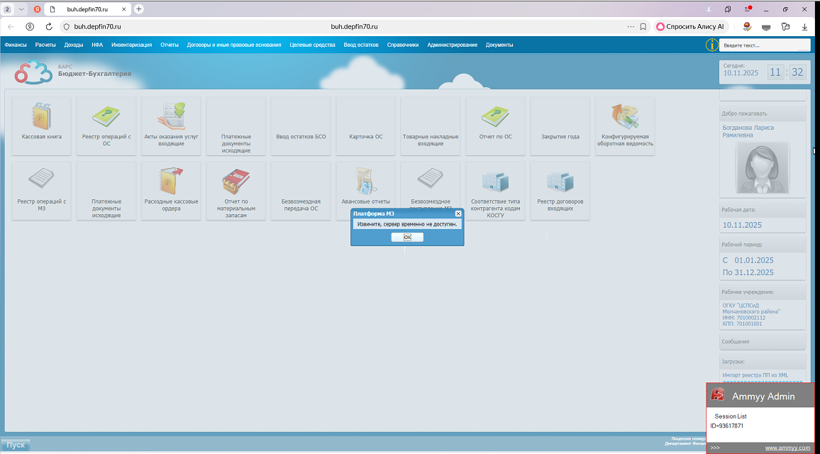The height and width of the screenshot is (454, 820).
Task: Open the Ввод остатков БСО tile
Action: [x=301, y=126]
